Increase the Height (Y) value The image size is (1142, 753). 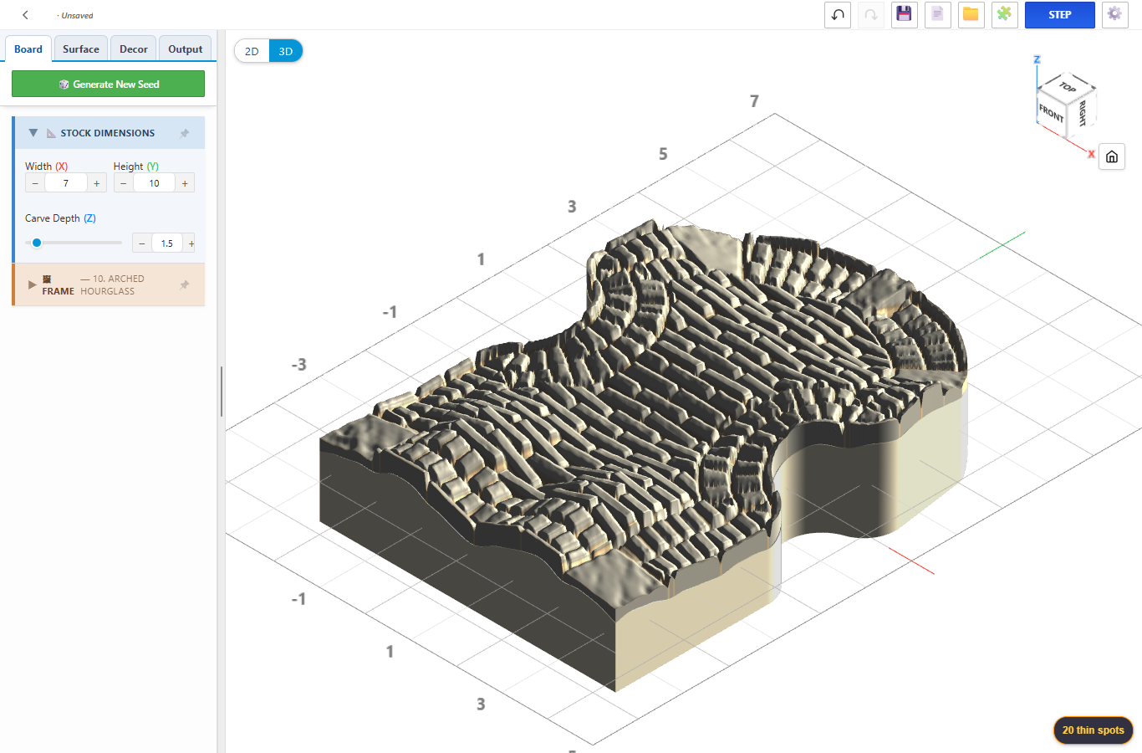pyautogui.click(x=185, y=183)
